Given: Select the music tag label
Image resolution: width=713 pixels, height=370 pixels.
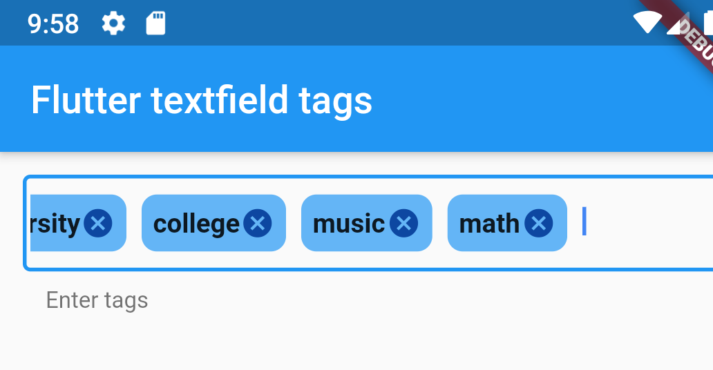Looking at the screenshot, I should 349,224.
